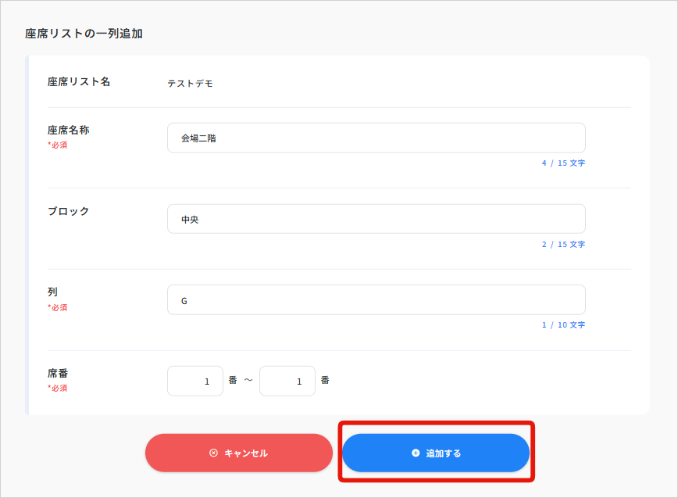Viewport: 678px width, 498px height.
Task: Focus the 座席名称 field containing 会場二階
Action: pos(376,138)
